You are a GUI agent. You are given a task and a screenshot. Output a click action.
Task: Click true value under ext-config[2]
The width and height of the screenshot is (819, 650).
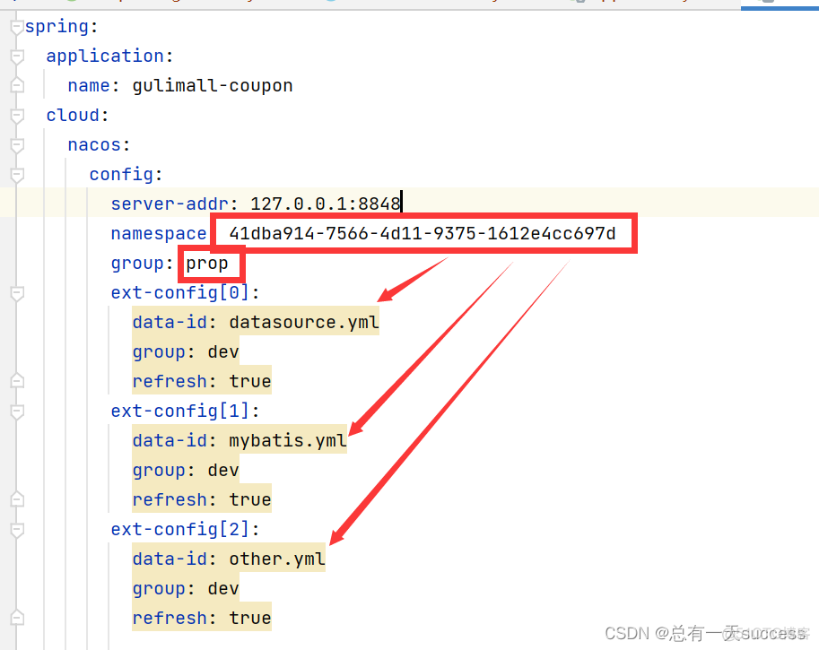[249, 618]
